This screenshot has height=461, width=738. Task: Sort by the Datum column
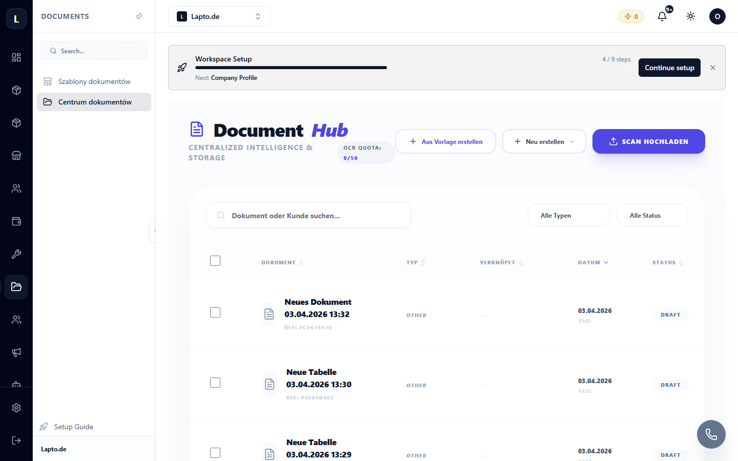pyautogui.click(x=593, y=262)
